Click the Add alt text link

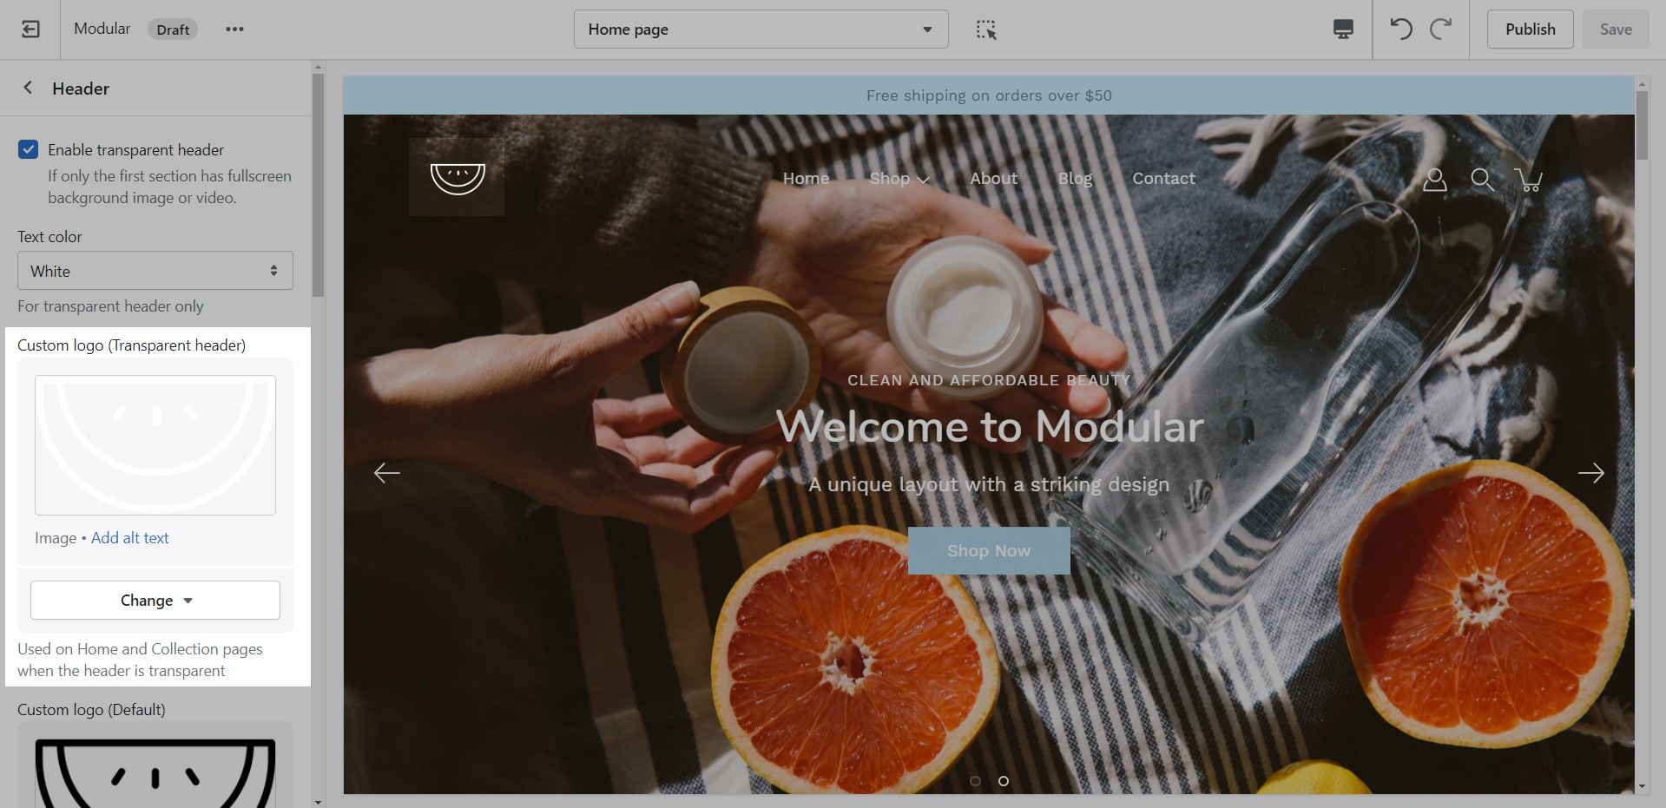(130, 538)
